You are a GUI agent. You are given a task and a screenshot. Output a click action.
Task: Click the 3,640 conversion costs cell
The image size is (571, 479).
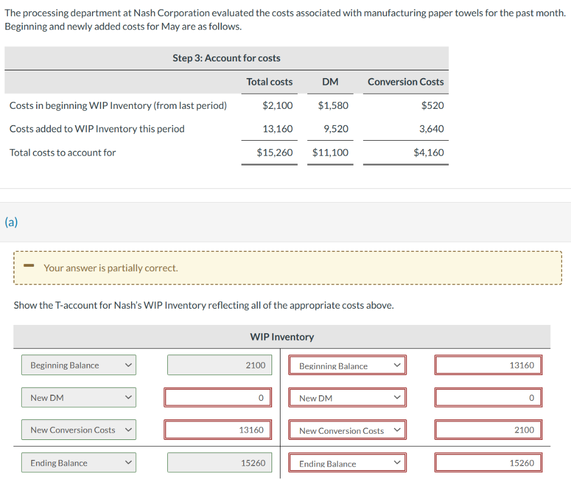[x=432, y=128]
